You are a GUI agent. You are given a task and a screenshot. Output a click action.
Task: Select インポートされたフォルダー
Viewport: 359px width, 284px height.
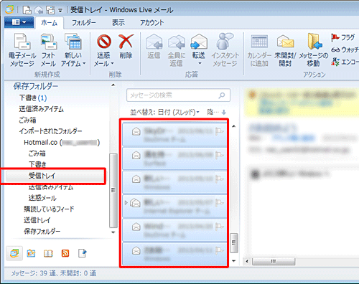pyautogui.click(x=50, y=131)
